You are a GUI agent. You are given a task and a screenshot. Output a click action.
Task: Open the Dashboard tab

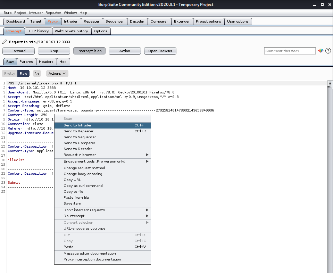(16, 22)
